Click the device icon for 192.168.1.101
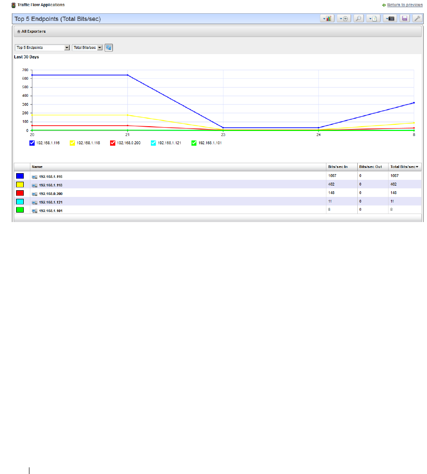 coord(35,211)
